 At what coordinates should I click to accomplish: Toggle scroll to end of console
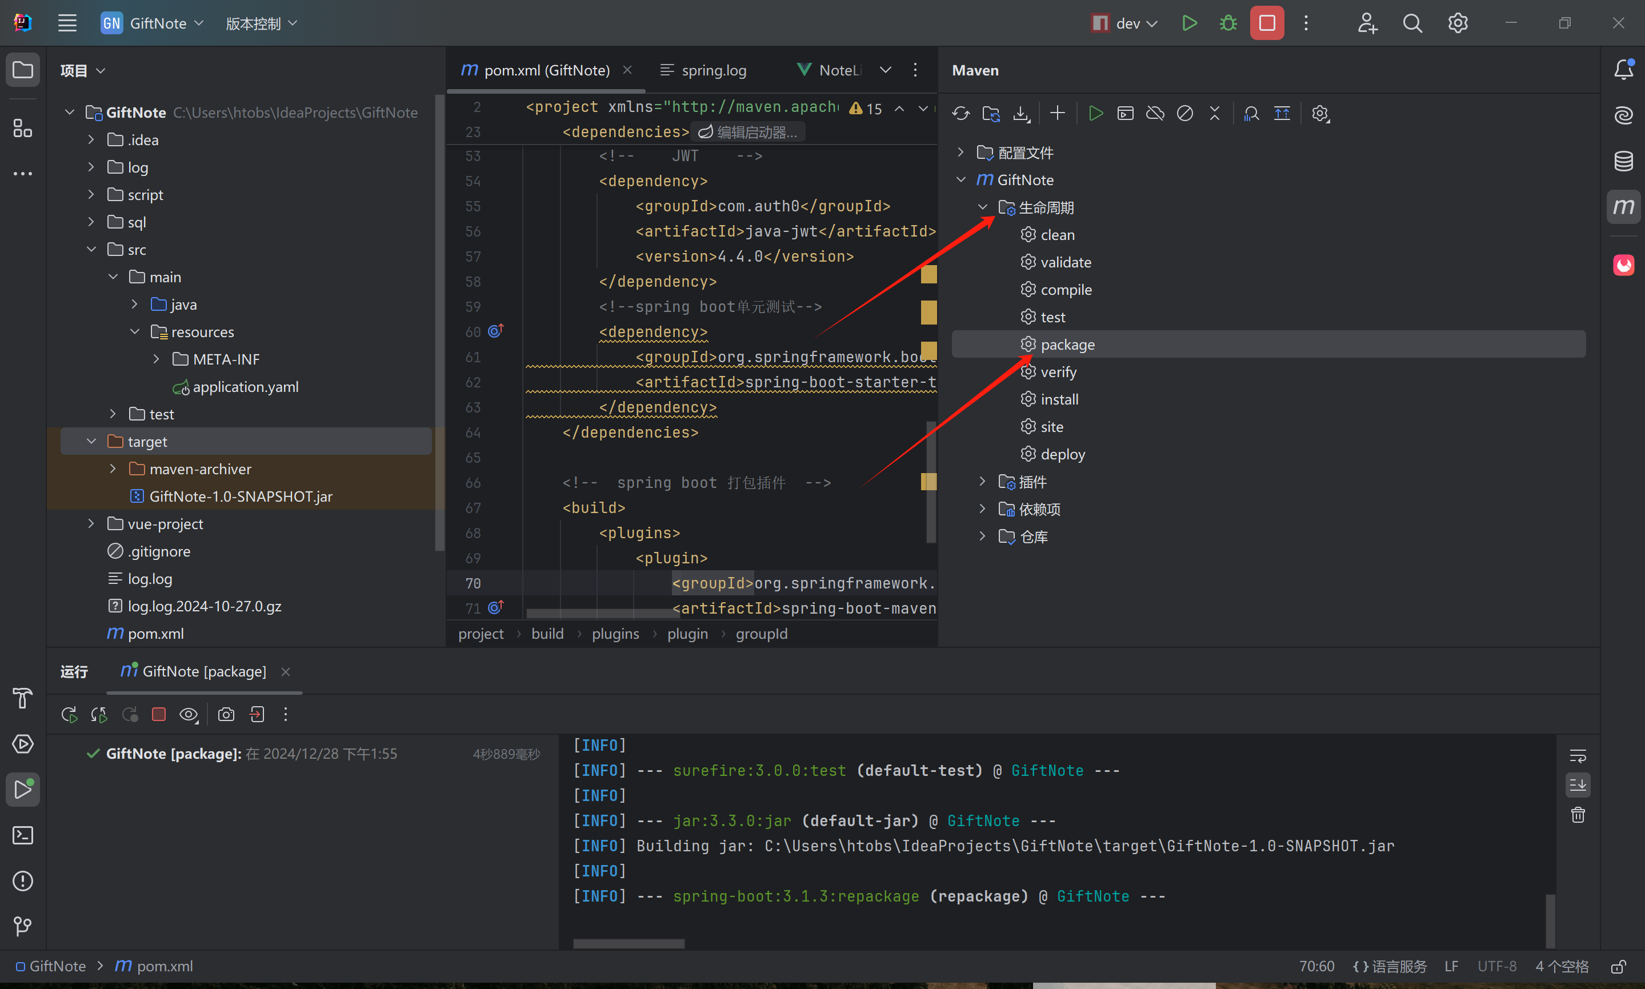(1578, 785)
